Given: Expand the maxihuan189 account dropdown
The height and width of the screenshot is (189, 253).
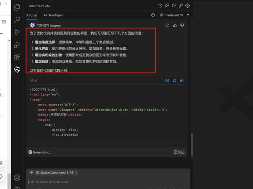Looking at the screenshot, I should point(175,15).
